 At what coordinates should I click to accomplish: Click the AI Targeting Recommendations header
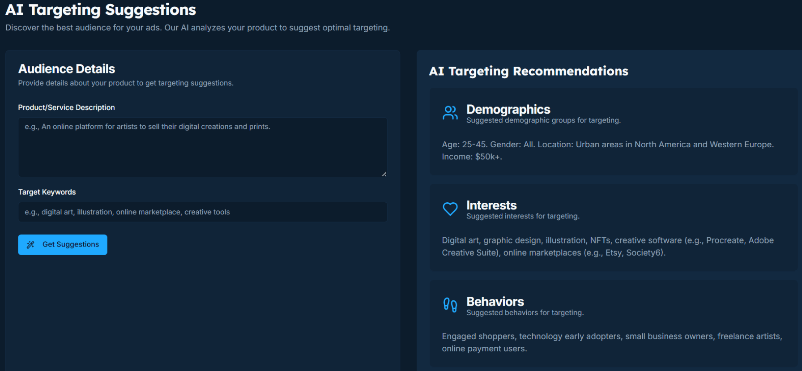[529, 71]
